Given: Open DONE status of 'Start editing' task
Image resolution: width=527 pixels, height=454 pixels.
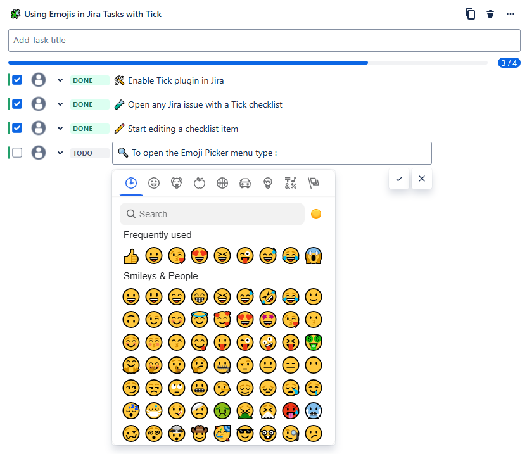Looking at the screenshot, I should (90, 129).
